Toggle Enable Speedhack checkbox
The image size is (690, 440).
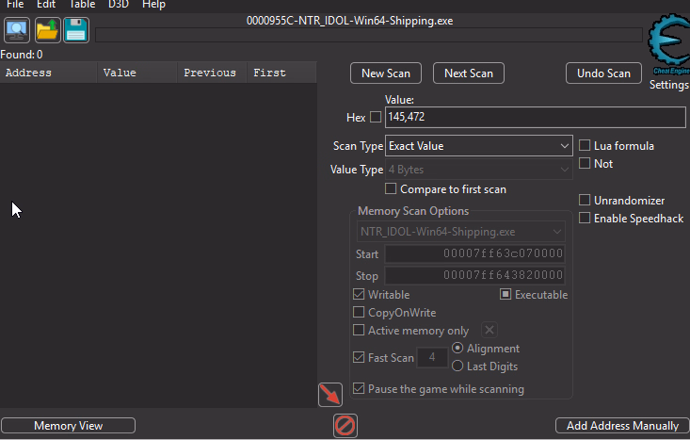(x=585, y=219)
